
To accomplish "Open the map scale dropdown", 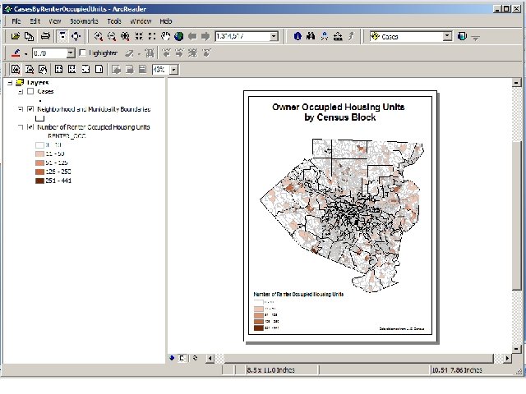I will click(274, 36).
